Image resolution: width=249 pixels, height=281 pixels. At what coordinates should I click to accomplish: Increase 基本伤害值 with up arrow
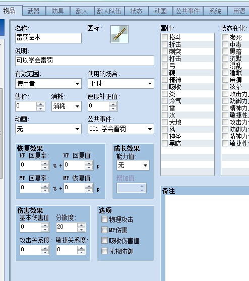pyautogui.click(x=45, y=225)
